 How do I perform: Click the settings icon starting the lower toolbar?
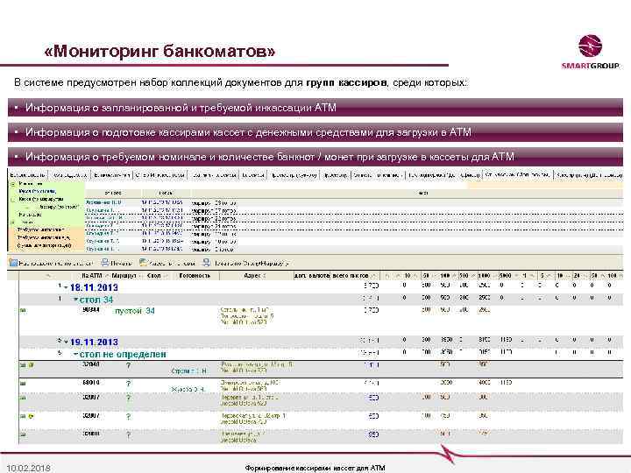(x=13, y=263)
